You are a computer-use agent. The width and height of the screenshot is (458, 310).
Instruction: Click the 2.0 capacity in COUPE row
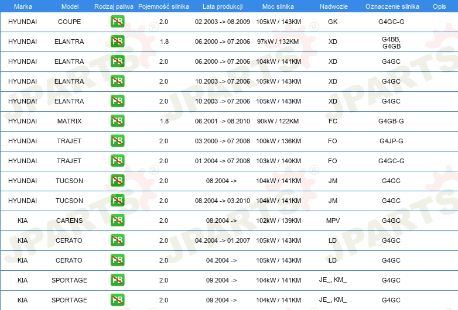[163, 22]
